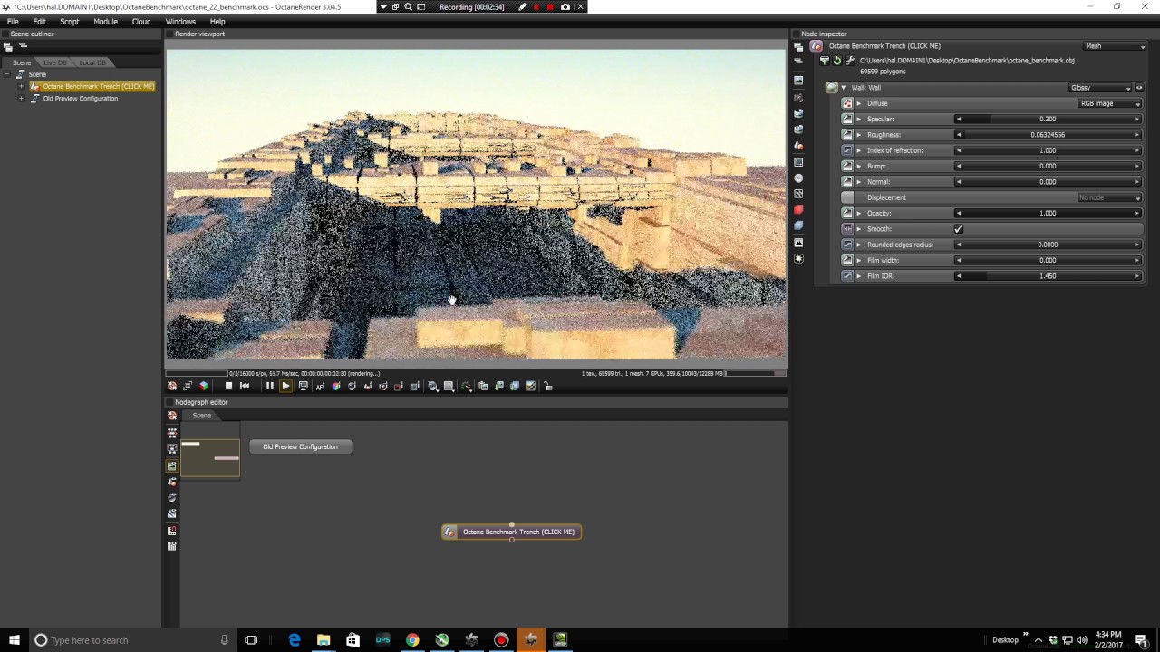Click the Specular value slider
Viewport: 1160px width, 652px height.
1047,120
